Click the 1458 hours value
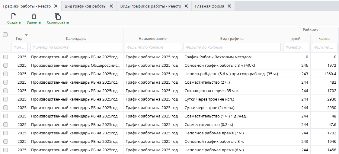This screenshot has width=339, height=154. tap(332, 150)
